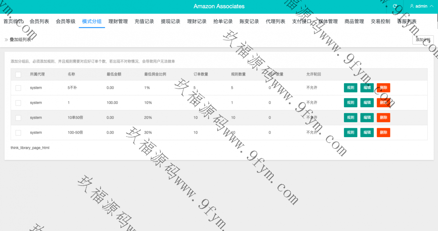Viewport: 438px width, 231px height.
Task: Open 规则 for the 5不补 group
Action: point(350,88)
